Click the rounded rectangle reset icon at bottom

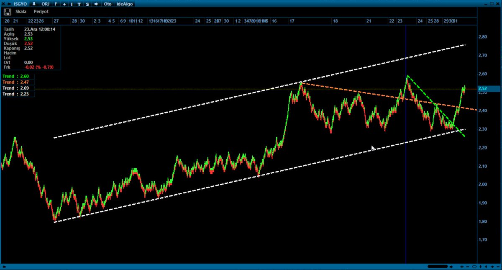click(474, 266)
